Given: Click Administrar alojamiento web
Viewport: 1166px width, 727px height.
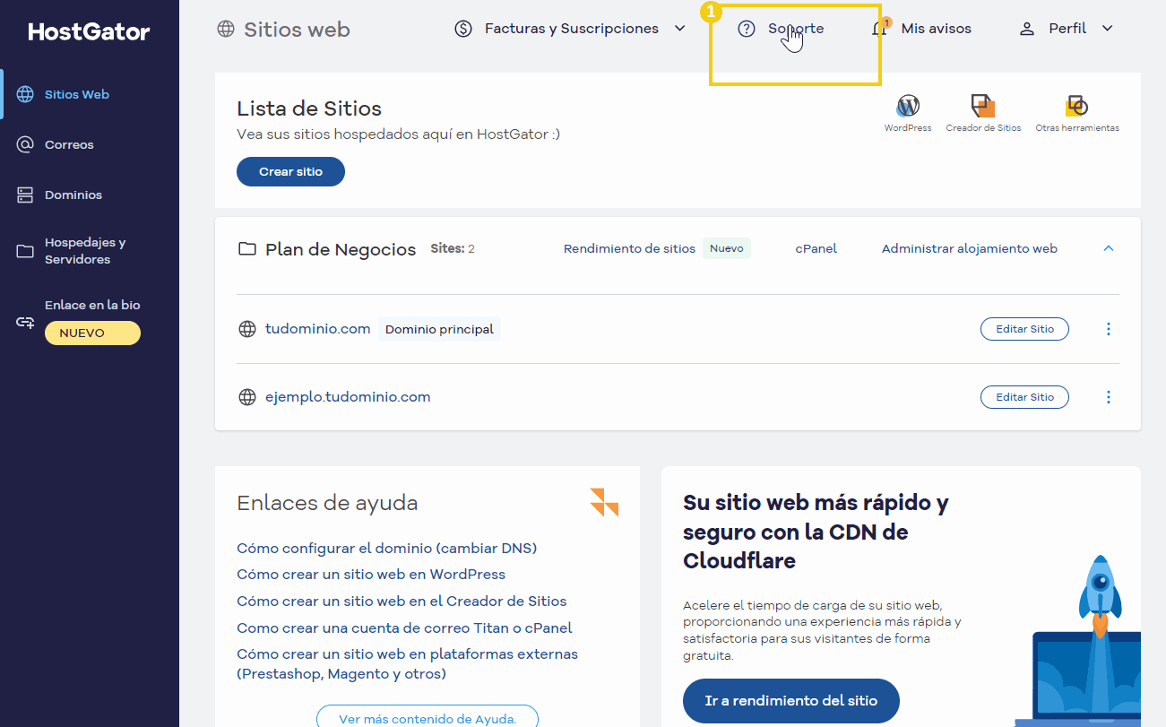Looking at the screenshot, I should coord(970,248).
